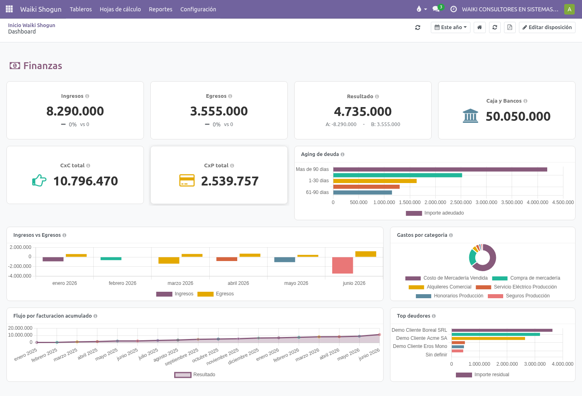Image resolution: width=582 pixels, height=396 pixels.
Task: Click the Costo de Mercadería Vendida color swatch
Action: tap(413, 278)
